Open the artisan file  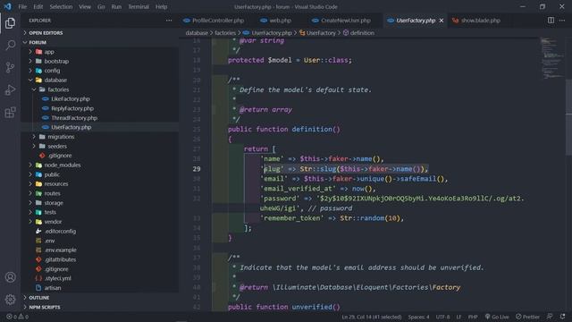(x=53, y=288)
